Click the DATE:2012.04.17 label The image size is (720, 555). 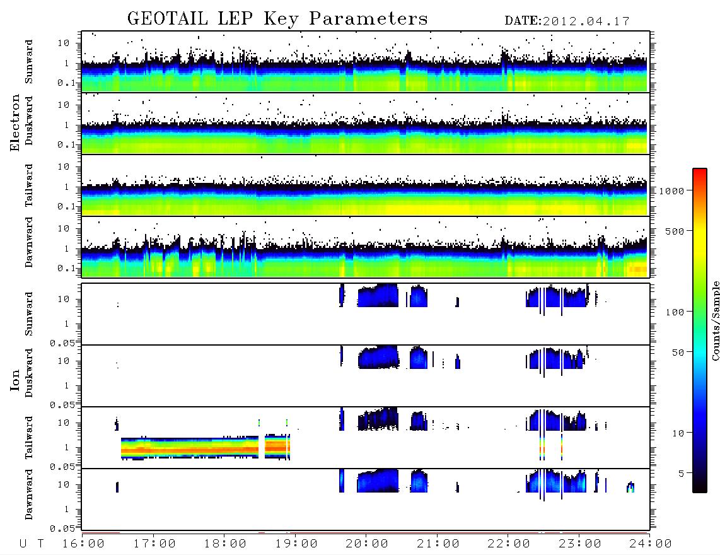pyautogui.click(x=567, y=21)
